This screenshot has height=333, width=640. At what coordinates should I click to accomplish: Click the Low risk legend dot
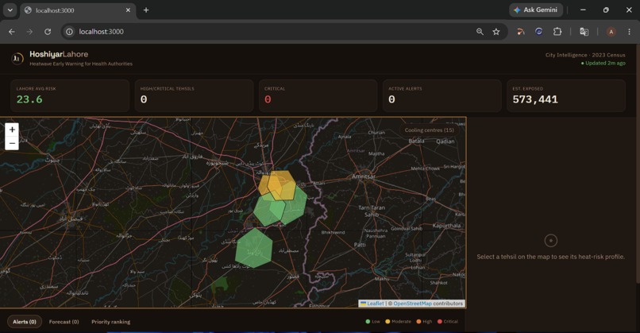pos(368,322)
